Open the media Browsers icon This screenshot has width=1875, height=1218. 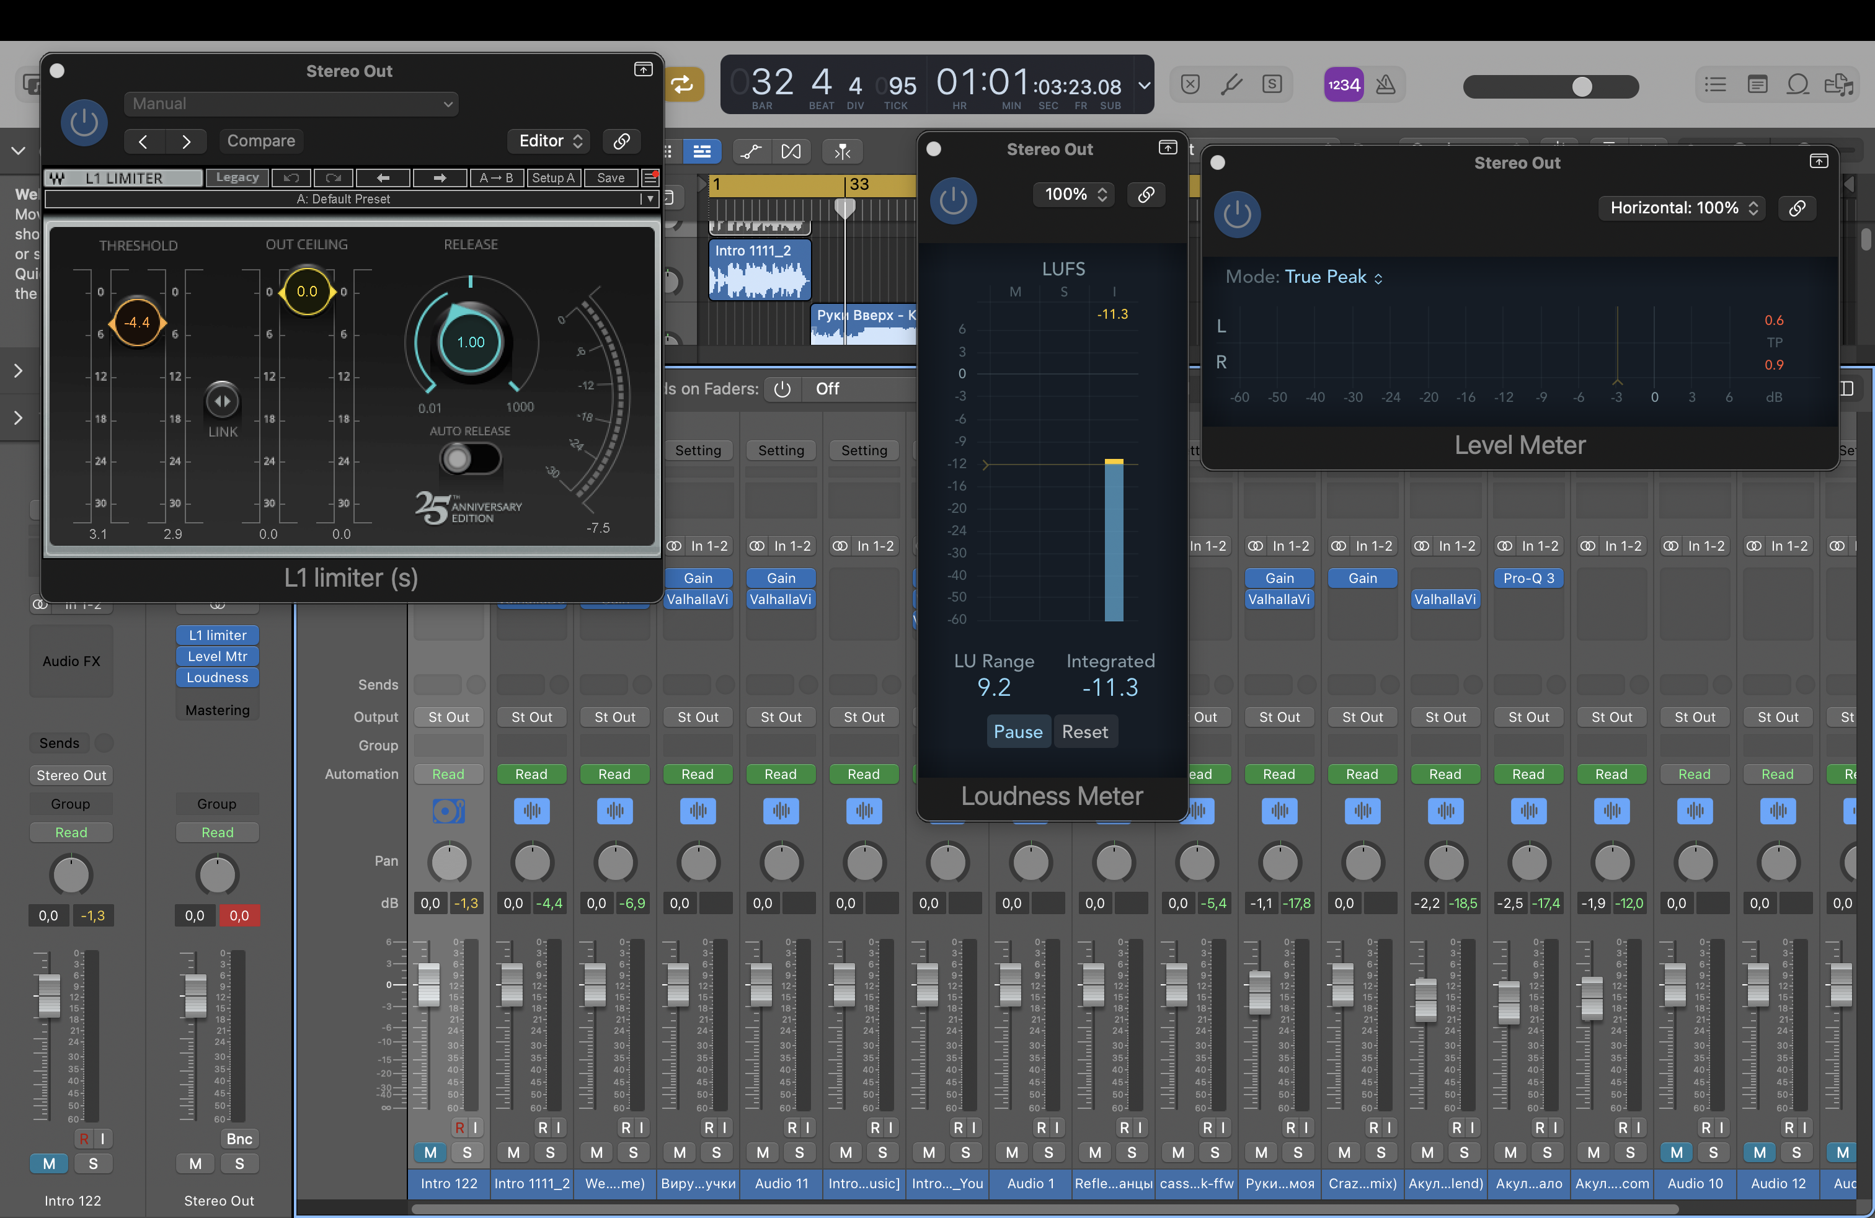click(1840, 84)
